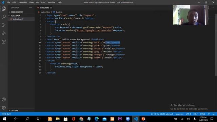The image size is (217, 122).
Task: Open File Explorer from taskbar
Action: pyautogui.click(x=58, y=119)
